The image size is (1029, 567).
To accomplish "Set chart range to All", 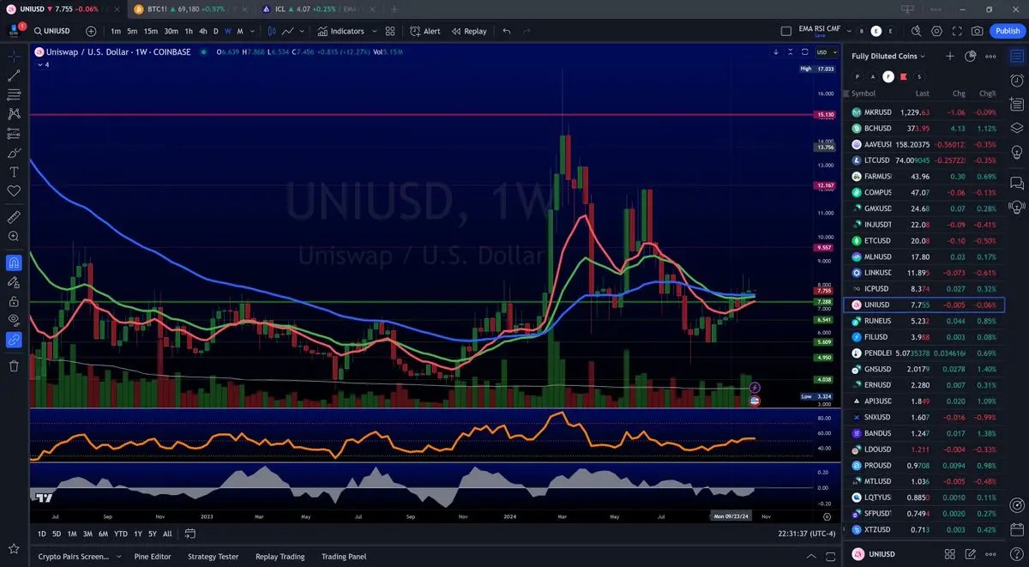I will tap(167, 534).
